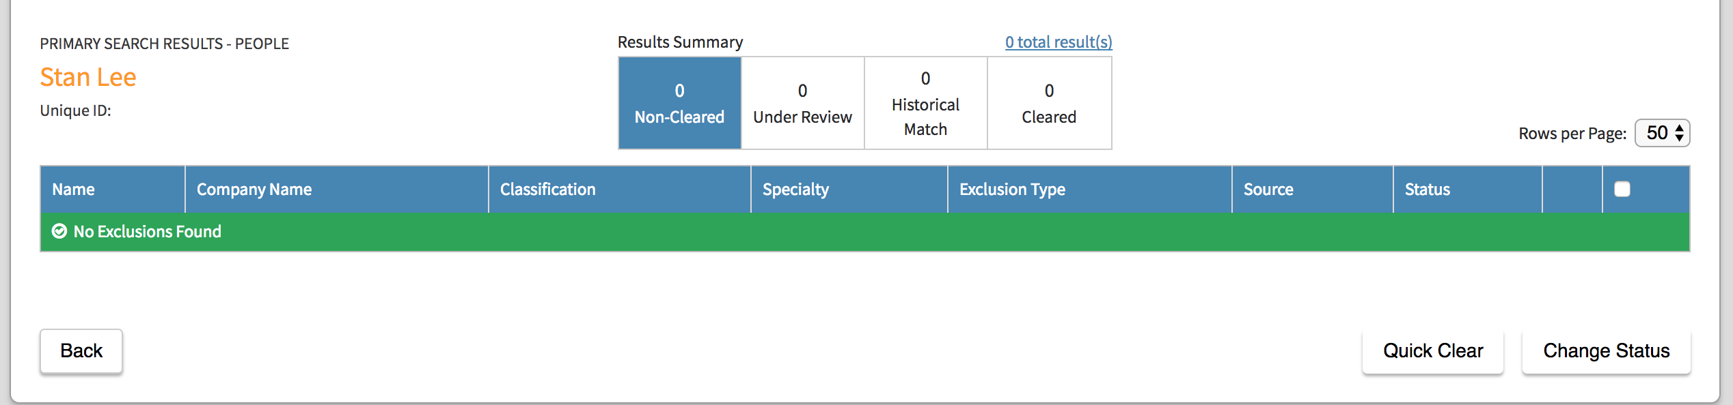Toggle the select-all checkbox in table header
This screenshot has height=405, width=1733.
[x=1622, y=189]
